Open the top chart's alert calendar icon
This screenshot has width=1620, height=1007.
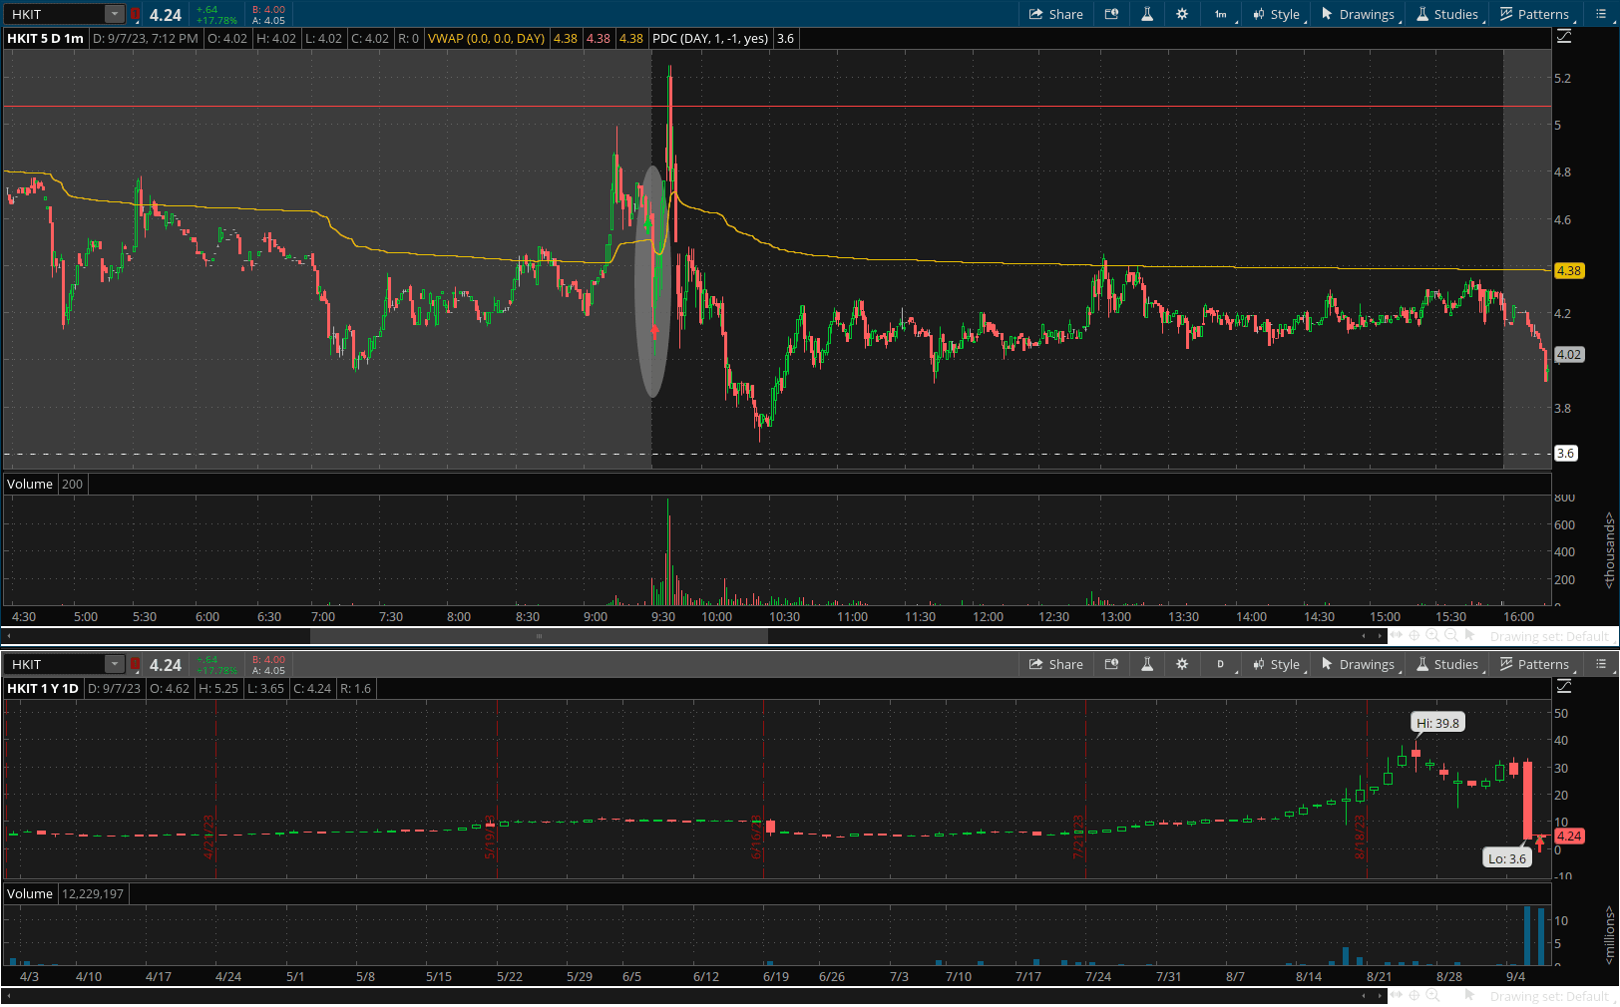pyautogui.click(x=1111, y=14)
